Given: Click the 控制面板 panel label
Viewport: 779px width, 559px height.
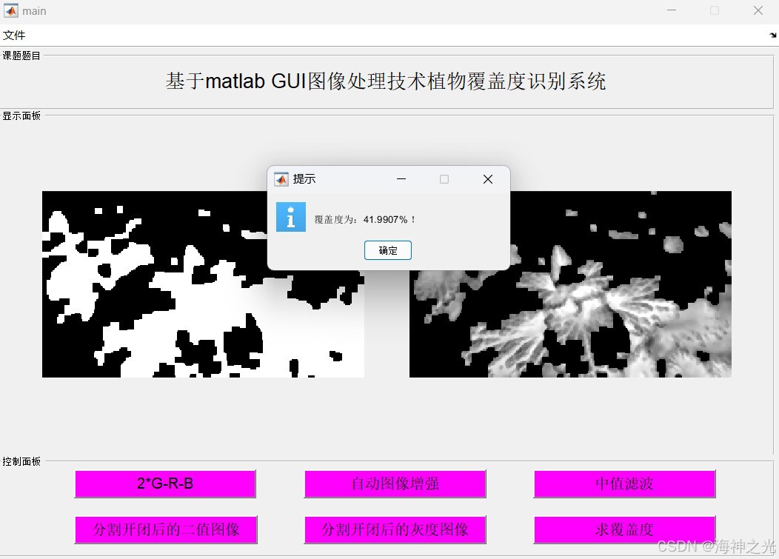Looking at the screenshot, I should pos(21,461).
